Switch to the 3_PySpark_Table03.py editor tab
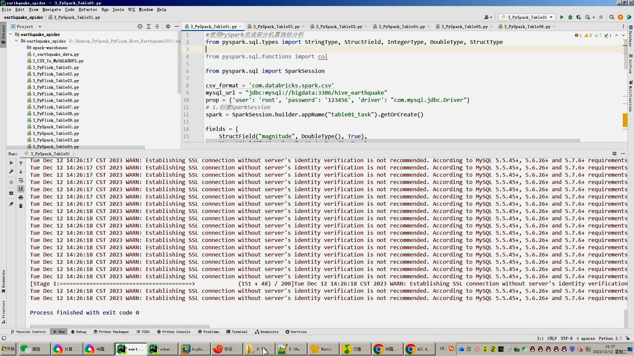Viewport: 634px width, 356px height. (339, 27)
